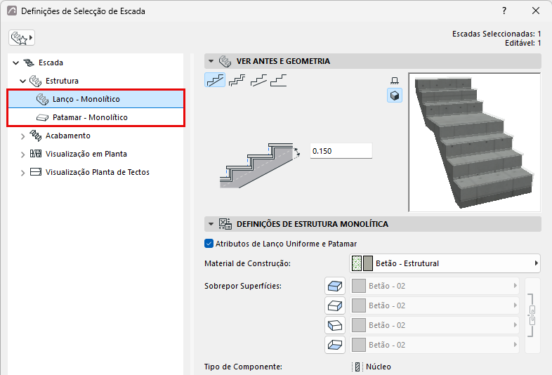The width and height of the screenshot is (552, 375).
Task: Select the first stair structure type icon
Action: [x=215, y=80]
